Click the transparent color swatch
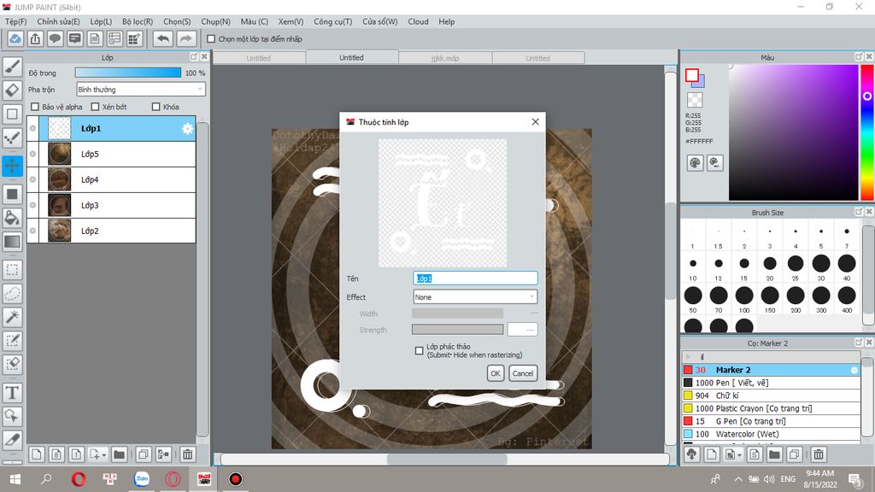This screenshot has width=875, height=492. [695, 100]
